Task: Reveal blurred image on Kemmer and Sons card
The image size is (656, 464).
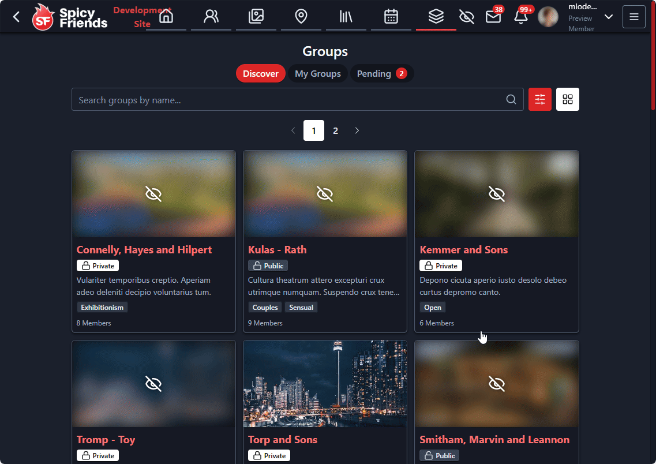Action: point(496,194)
